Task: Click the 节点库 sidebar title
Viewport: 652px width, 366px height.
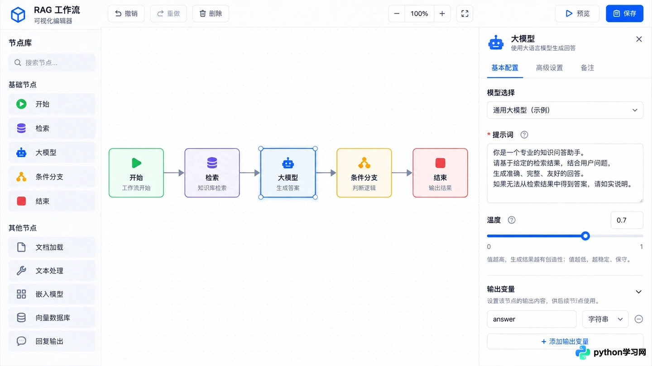Action: click(20, 43)
